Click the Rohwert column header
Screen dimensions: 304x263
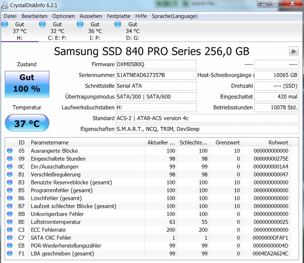pyautogui.click(x=266, y=143)
